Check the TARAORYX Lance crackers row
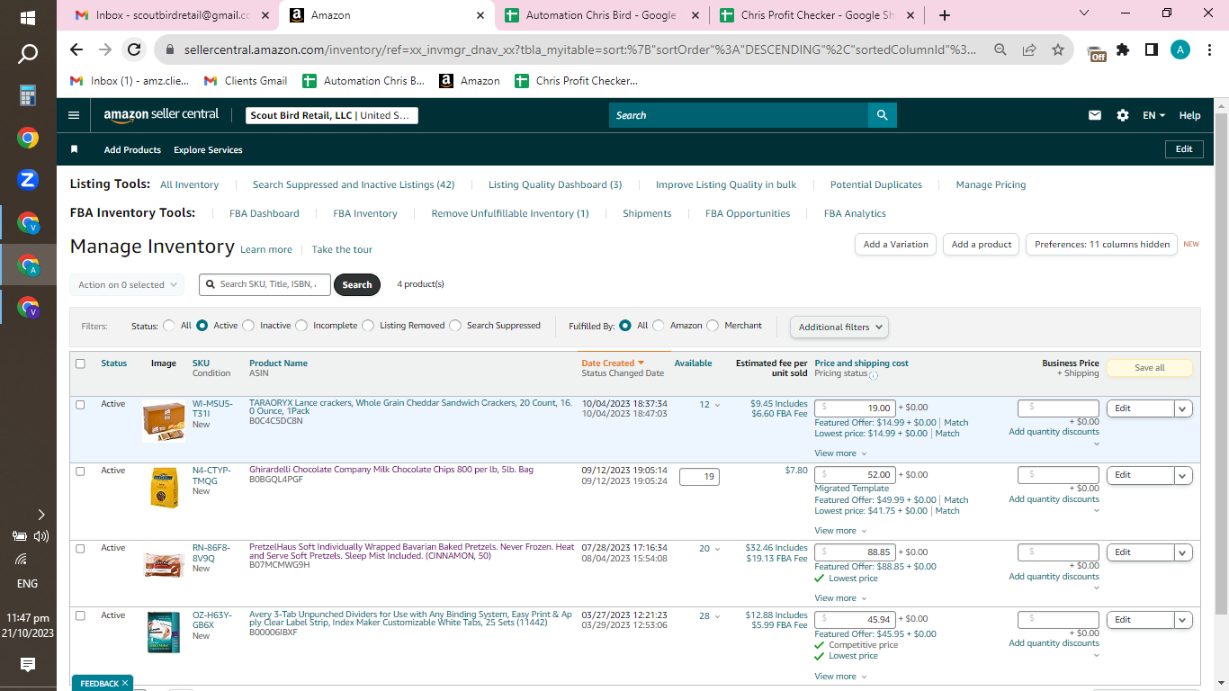 80,405
